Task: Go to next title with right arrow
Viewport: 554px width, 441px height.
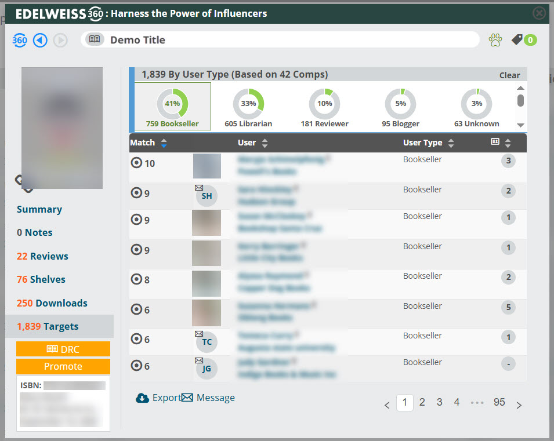Action: (x=60, y=40)
